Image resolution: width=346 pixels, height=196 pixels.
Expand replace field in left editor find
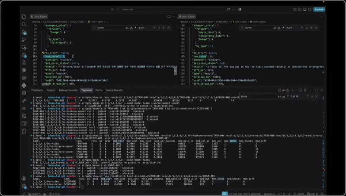(94, 28)
